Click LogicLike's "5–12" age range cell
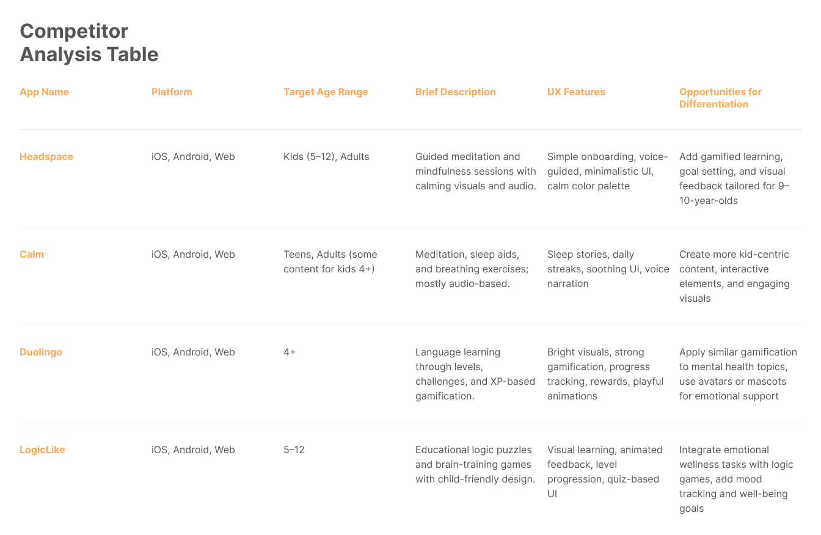821x535 pixels. 294,450
